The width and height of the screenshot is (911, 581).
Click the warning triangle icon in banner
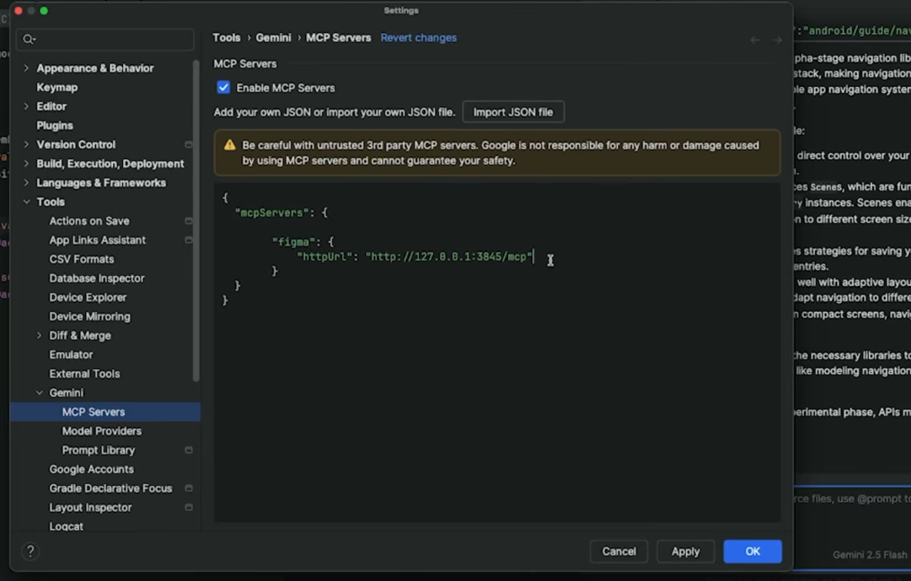point(229,145)
